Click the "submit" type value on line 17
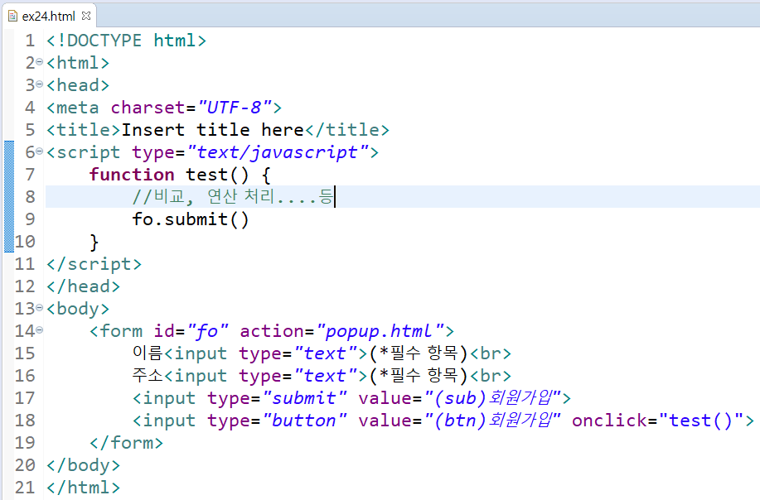This screenshot has height=500, width=760. point(304,398)
